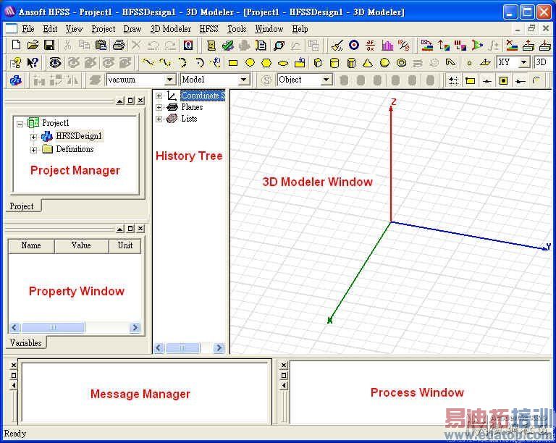556x443 pixels.
Task: Open the XY drawing plane dropdown
Action: click(523, 63)
